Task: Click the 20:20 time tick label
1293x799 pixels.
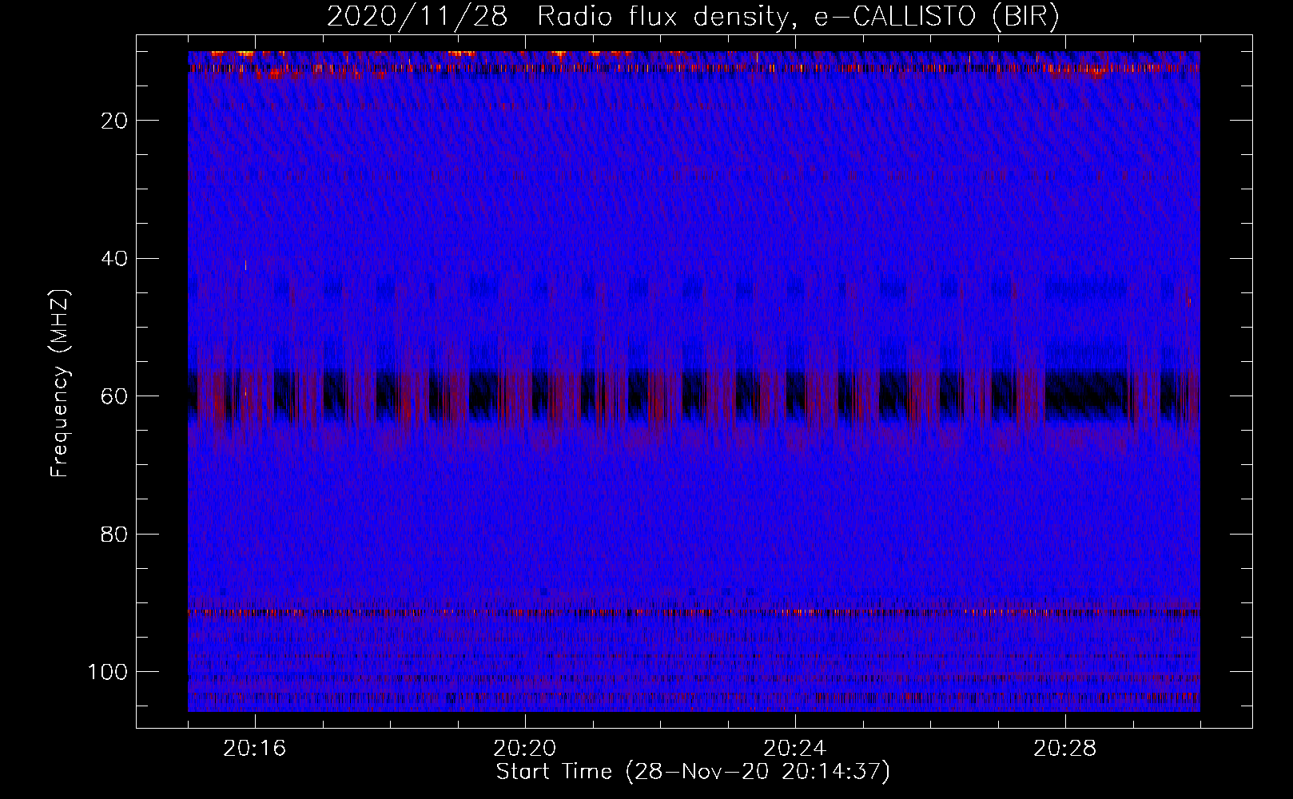Action: (x=525, y=749)
